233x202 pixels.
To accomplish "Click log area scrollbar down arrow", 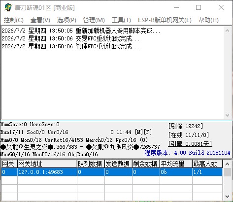I will (x=228, y=115).
